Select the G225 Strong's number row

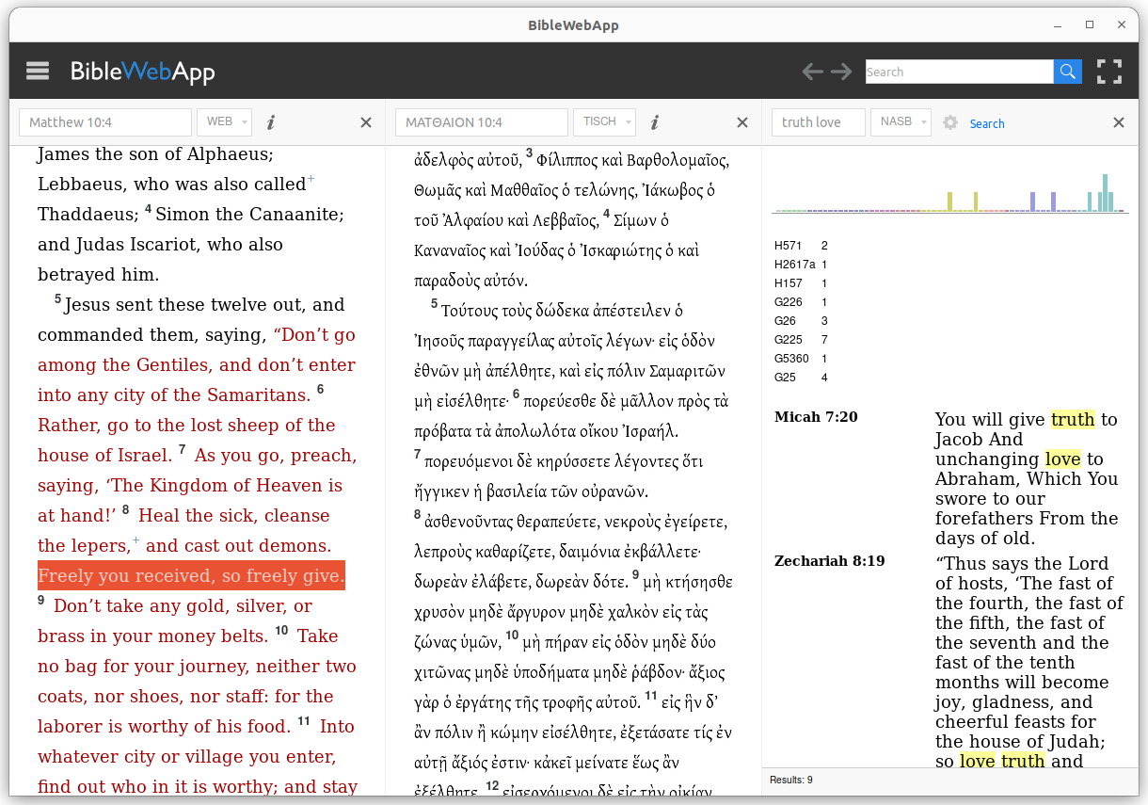click(x=801, y=340)
